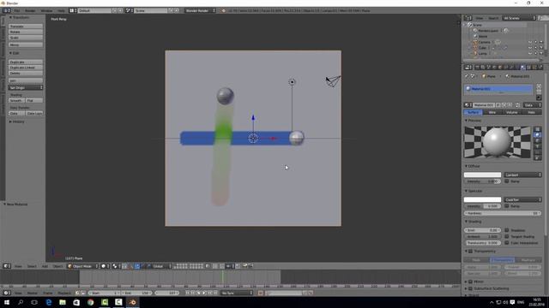
Task: Adjust the Hardness slider
Action: (x=503, y=213)
